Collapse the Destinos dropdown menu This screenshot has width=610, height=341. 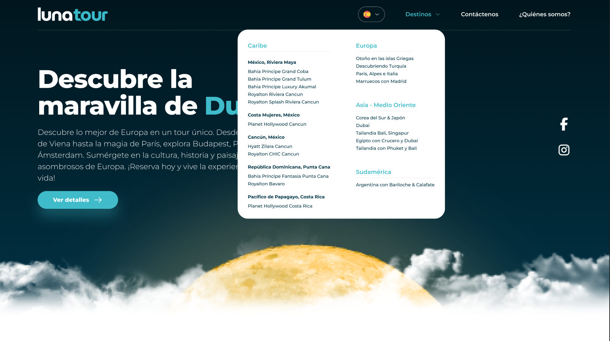click(422, 14)
